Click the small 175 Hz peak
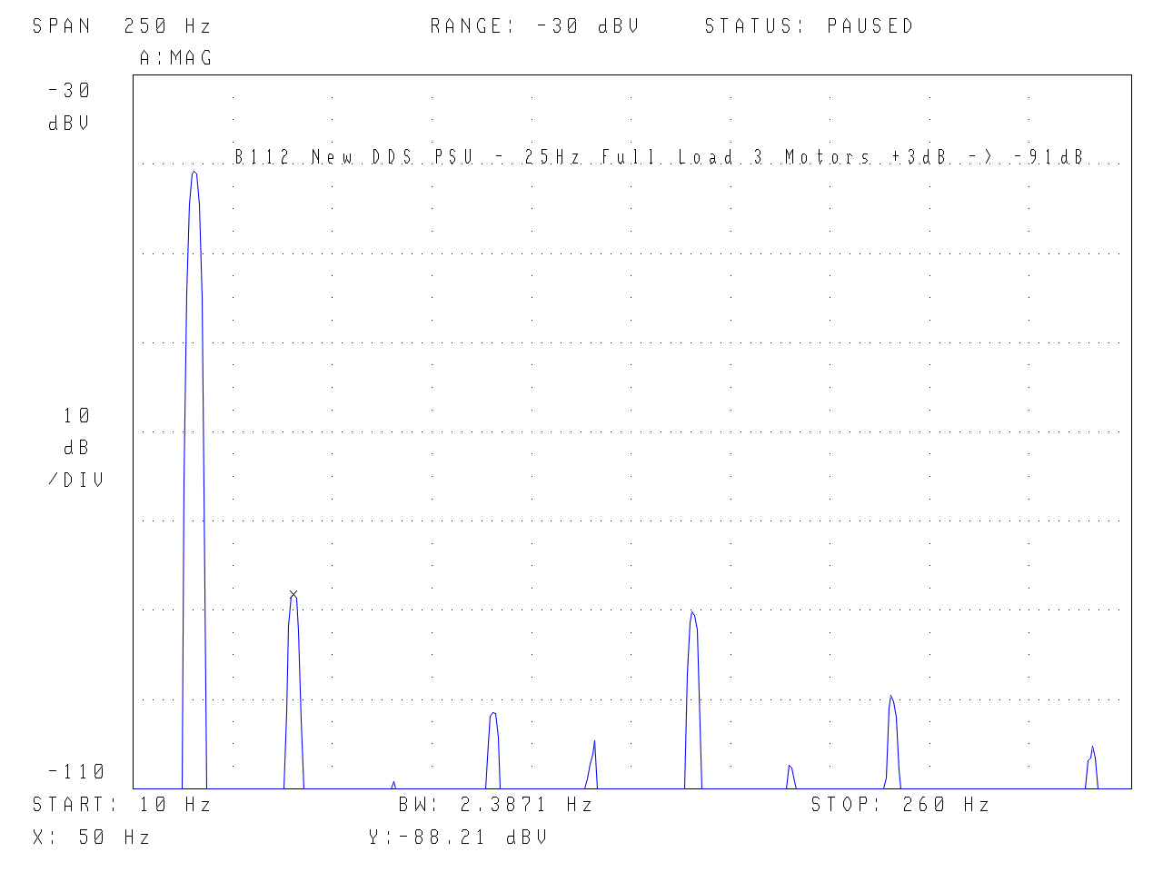Screen dimensions: 1163x872 click(x=790, y=768)
